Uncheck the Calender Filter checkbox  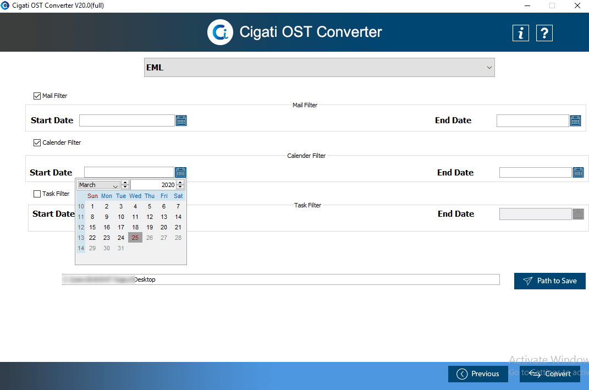coord(37,143)
